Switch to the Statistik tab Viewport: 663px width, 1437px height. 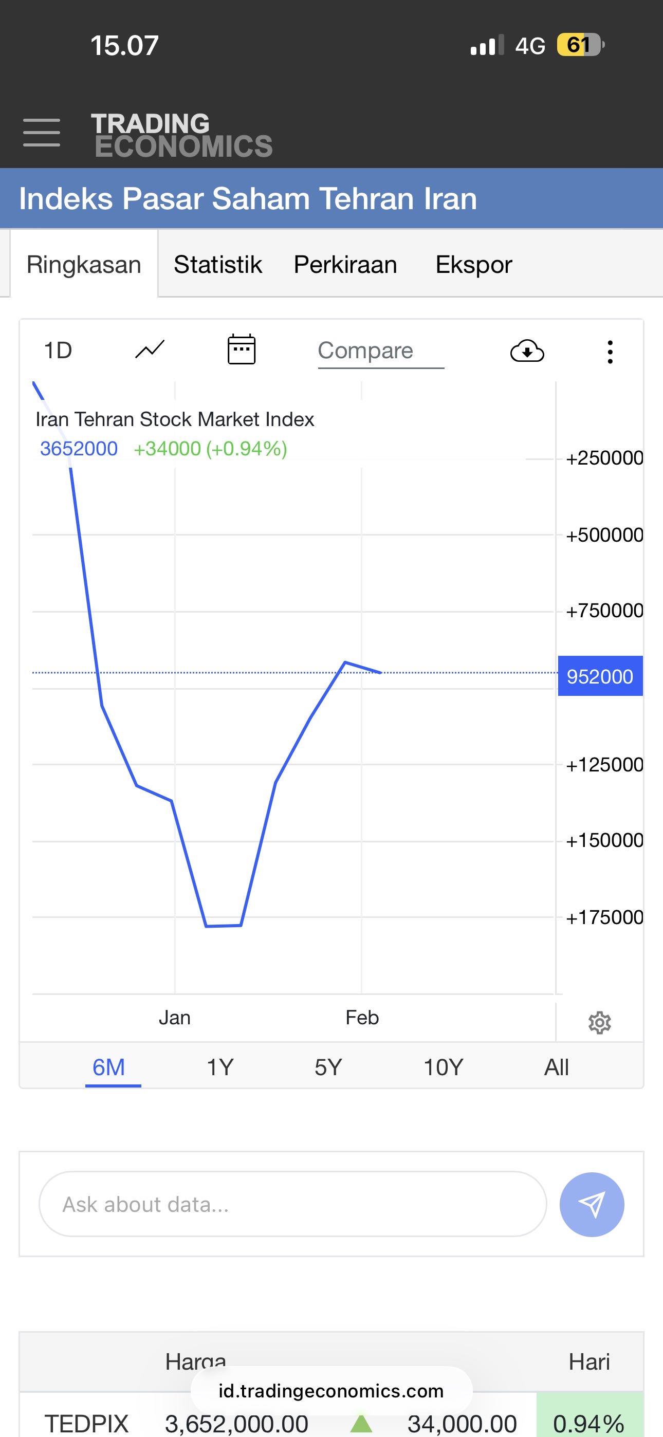[217, 264]
